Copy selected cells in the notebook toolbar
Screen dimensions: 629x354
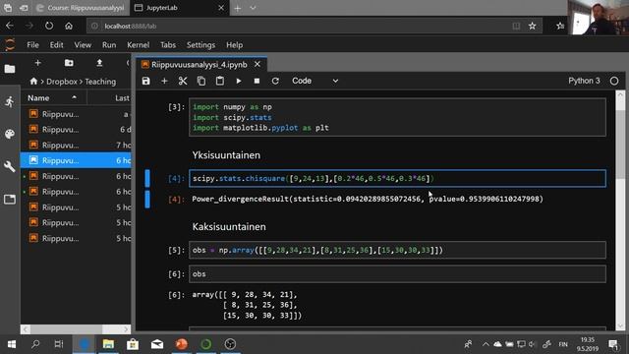[201, 81]
